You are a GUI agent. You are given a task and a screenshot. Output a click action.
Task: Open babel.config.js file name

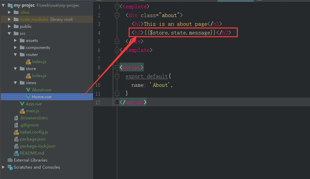pyautogui.click(x=34, y=132)
